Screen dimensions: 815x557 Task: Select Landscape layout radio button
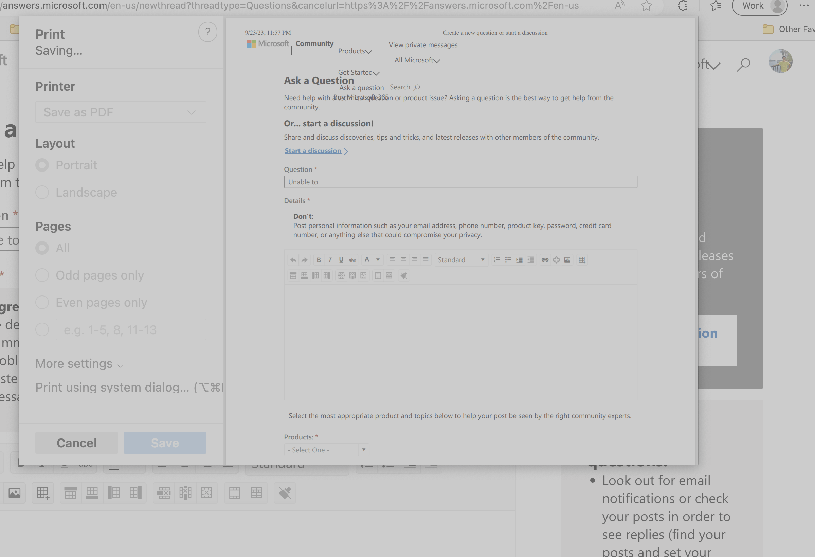coord(42,192)
